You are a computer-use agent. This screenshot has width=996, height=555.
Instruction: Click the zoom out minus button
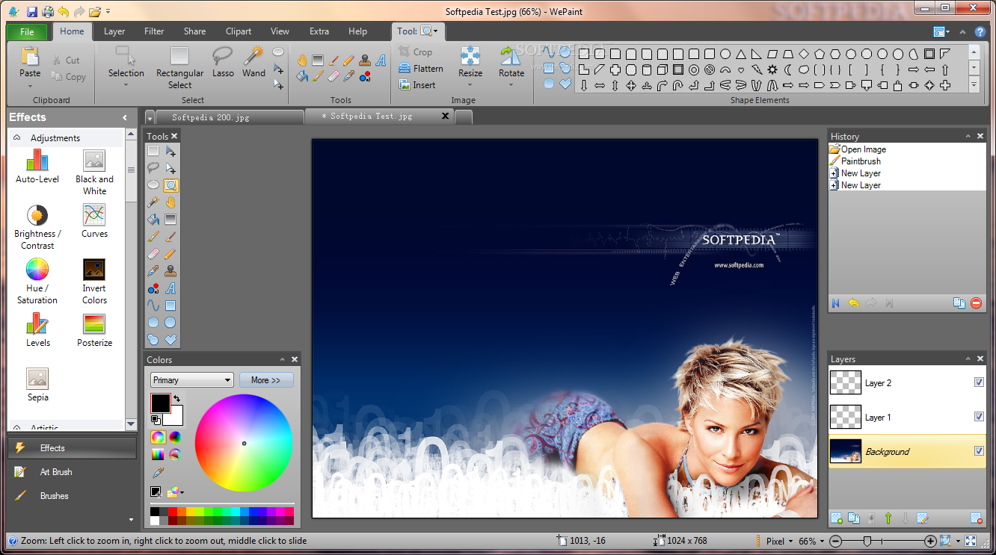click(x=836, y=541)
